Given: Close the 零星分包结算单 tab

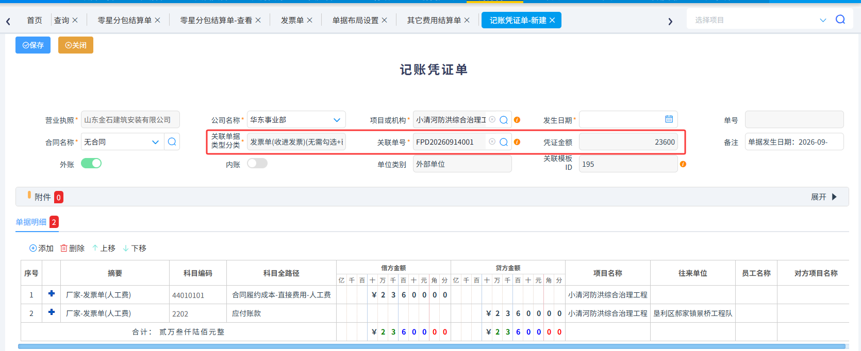Looking at the screenshot, I should pos(157,20).
